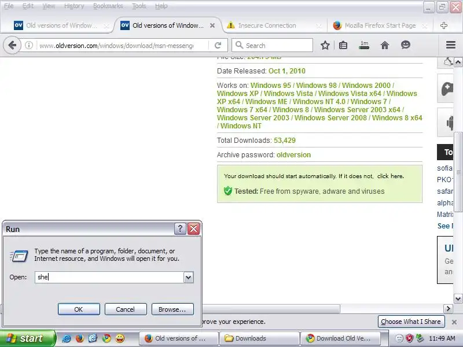Go to Firefox home page
This screenshot has height=347, width=463.
[385, 45]
